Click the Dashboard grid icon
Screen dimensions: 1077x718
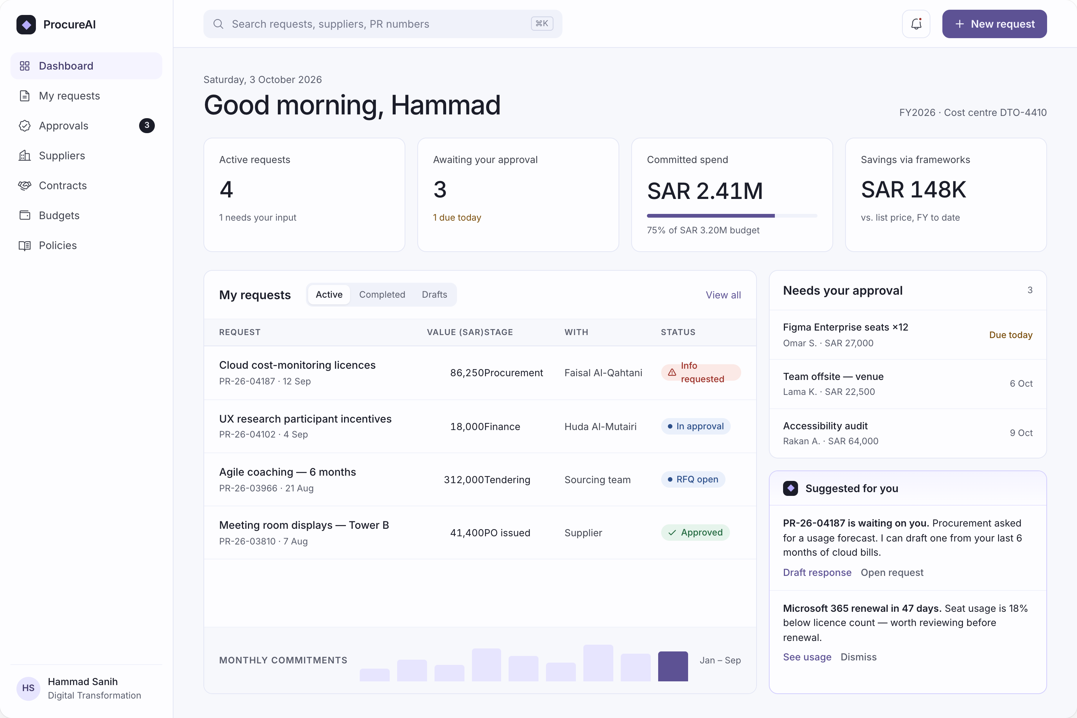(x=25, y=66)
